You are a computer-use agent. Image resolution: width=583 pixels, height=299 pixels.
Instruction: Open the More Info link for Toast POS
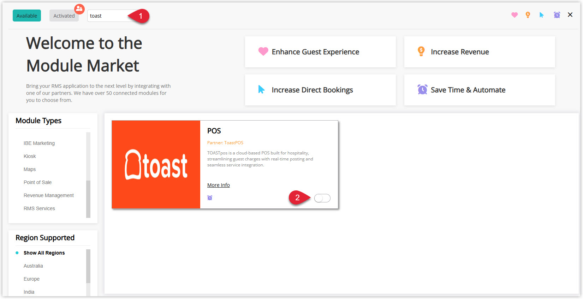coord(219,185)
